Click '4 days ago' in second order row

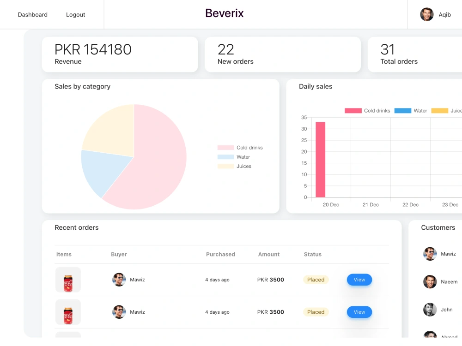[217, 312]
